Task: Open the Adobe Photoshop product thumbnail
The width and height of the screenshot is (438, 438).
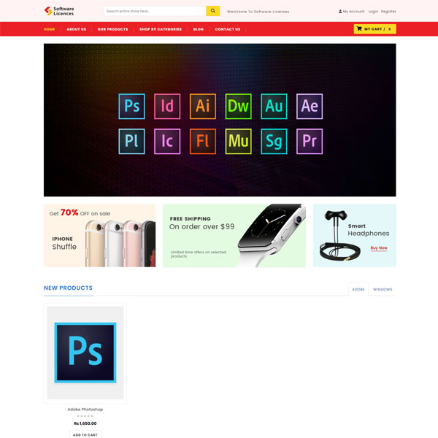Action: 85,353
